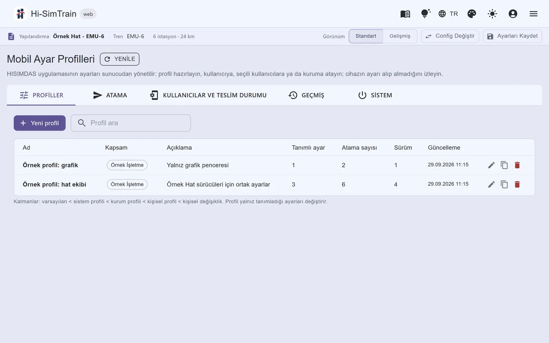Image resolution: width=549 pixels, height=343 pixels.
Task: Edit the hat ekibi profile
Action: click(x=492, y=184)
